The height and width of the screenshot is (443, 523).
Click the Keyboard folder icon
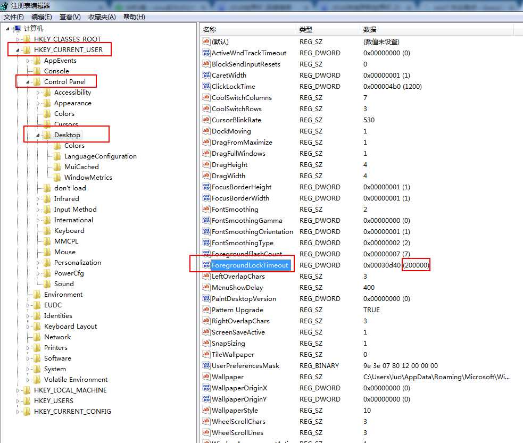point(47,231)
